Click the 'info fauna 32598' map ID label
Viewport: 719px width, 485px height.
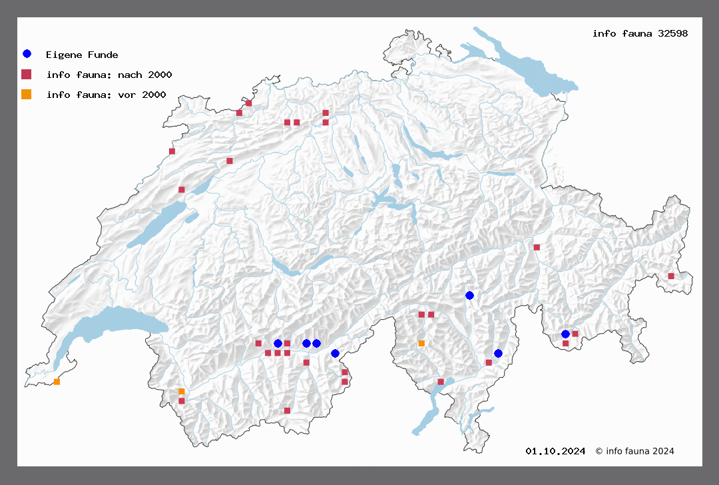click(640, 33)
